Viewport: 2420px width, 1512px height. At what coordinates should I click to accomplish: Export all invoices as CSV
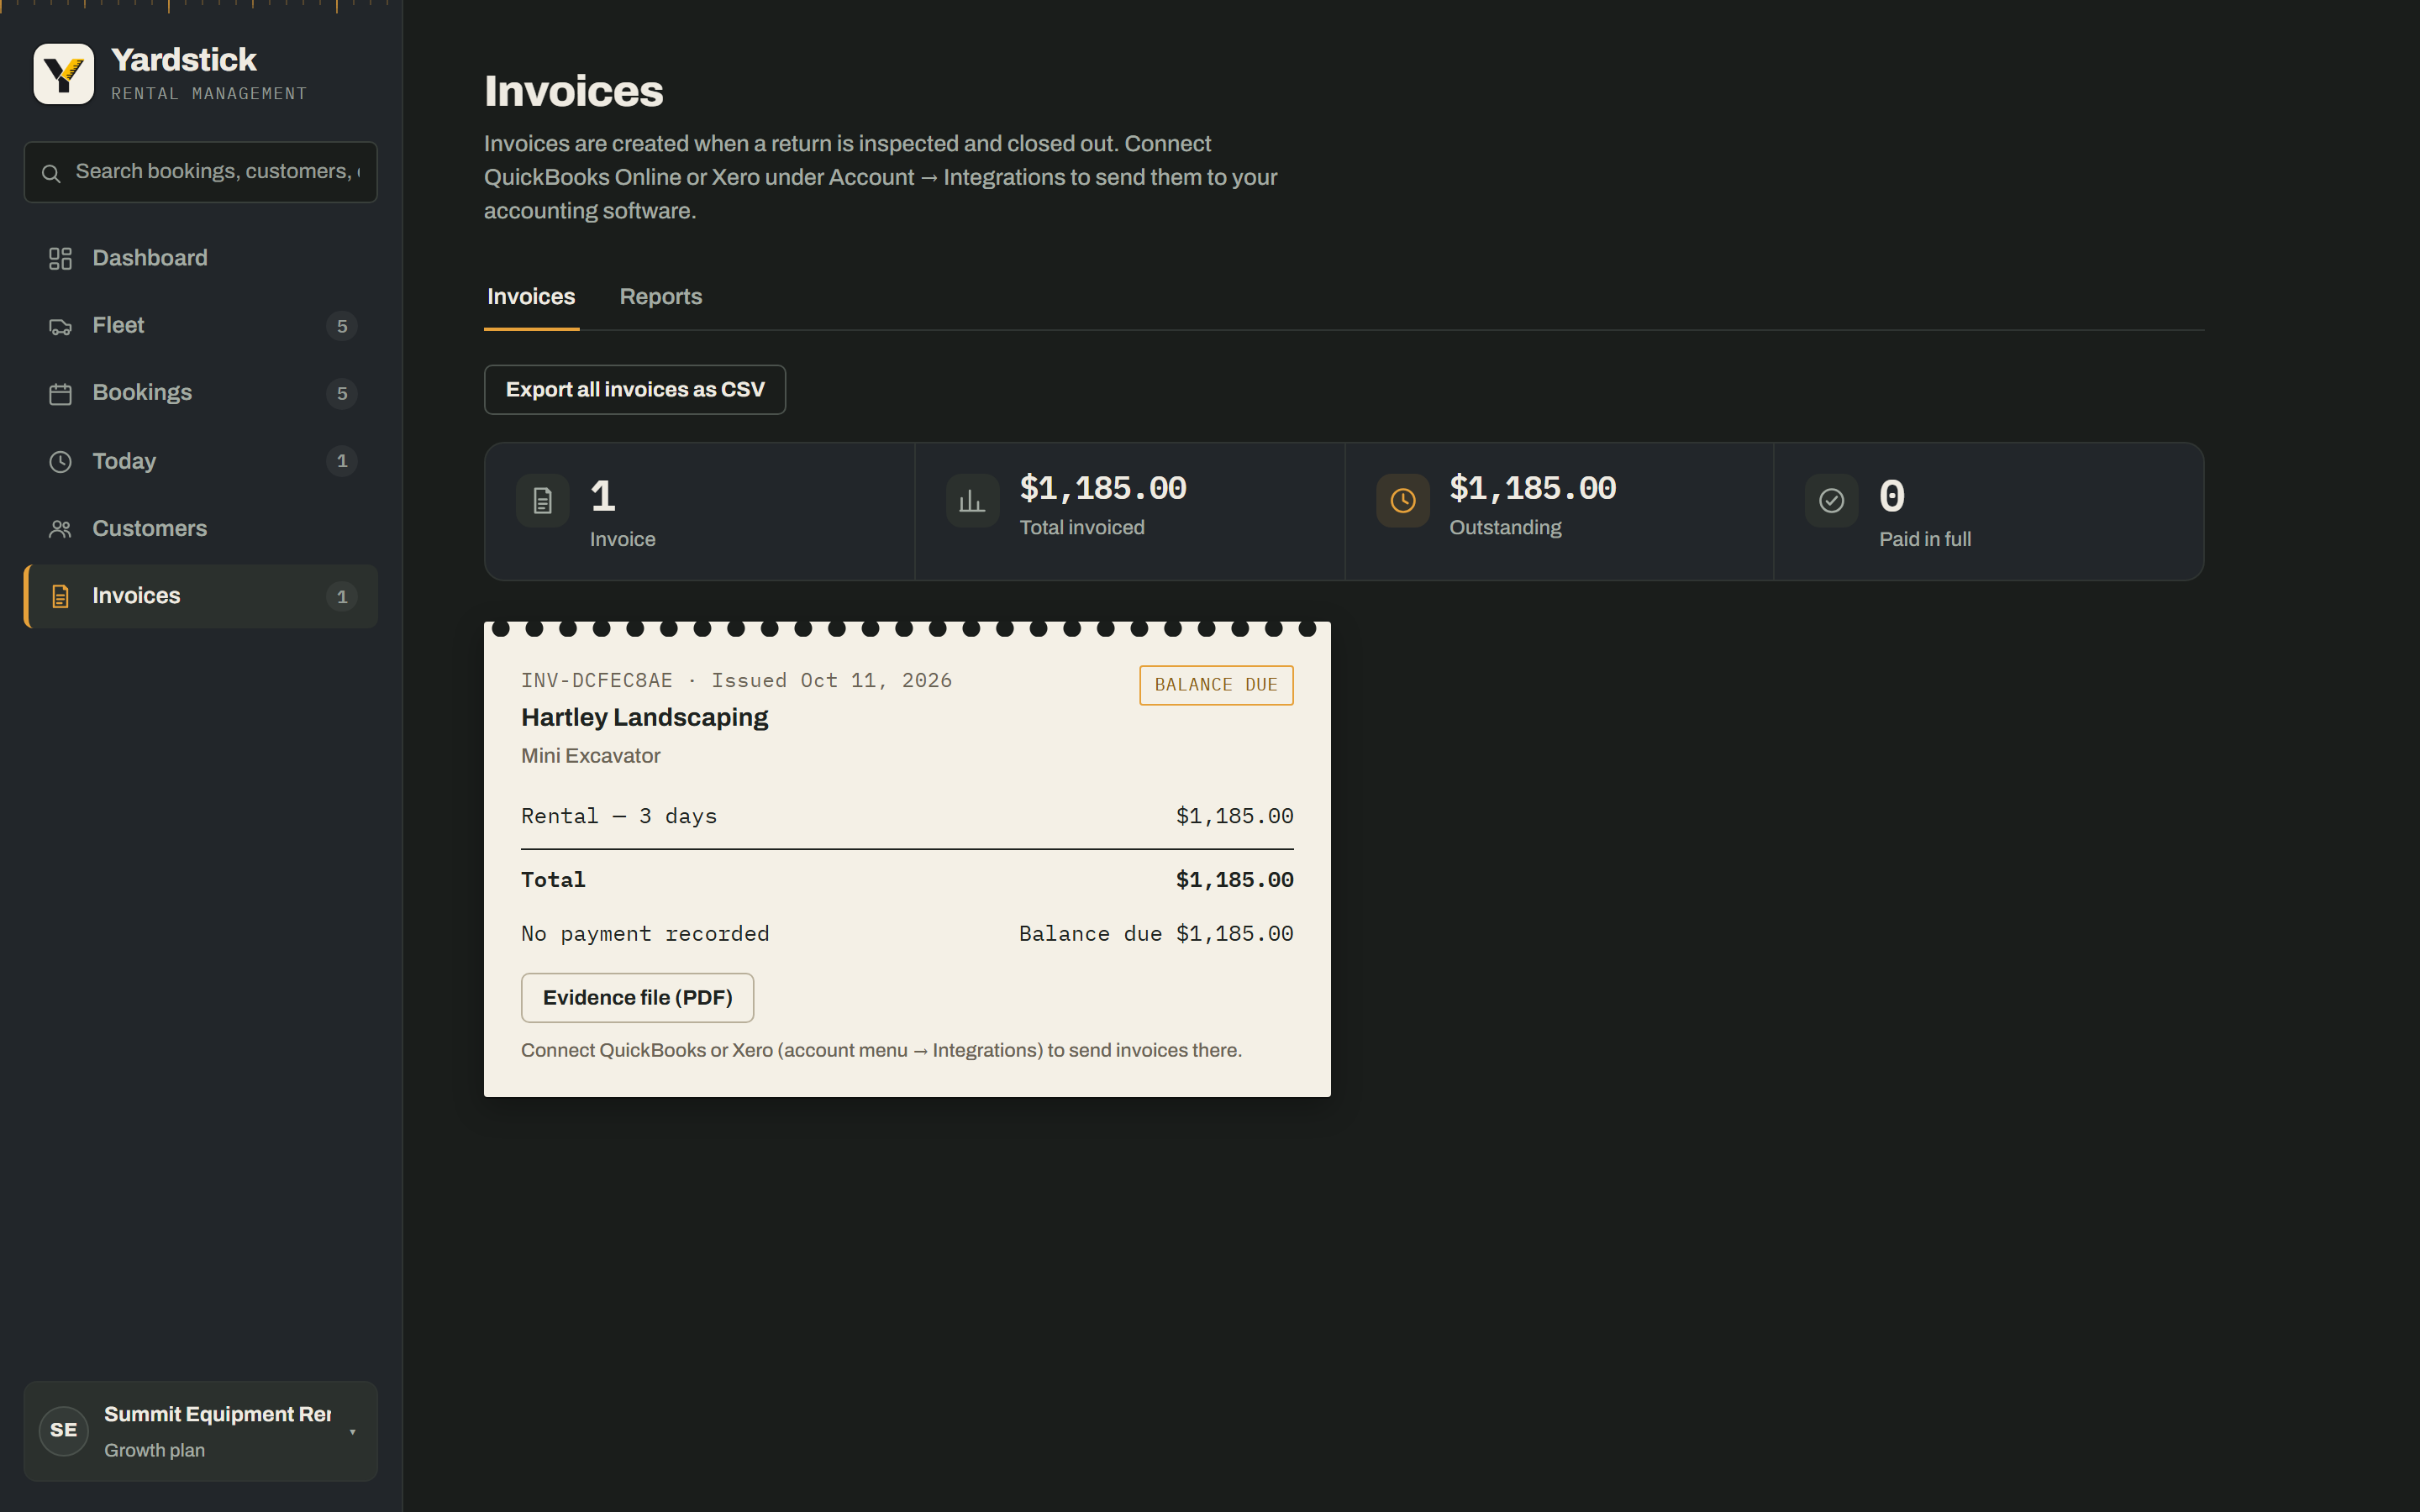tap(635, 390)
